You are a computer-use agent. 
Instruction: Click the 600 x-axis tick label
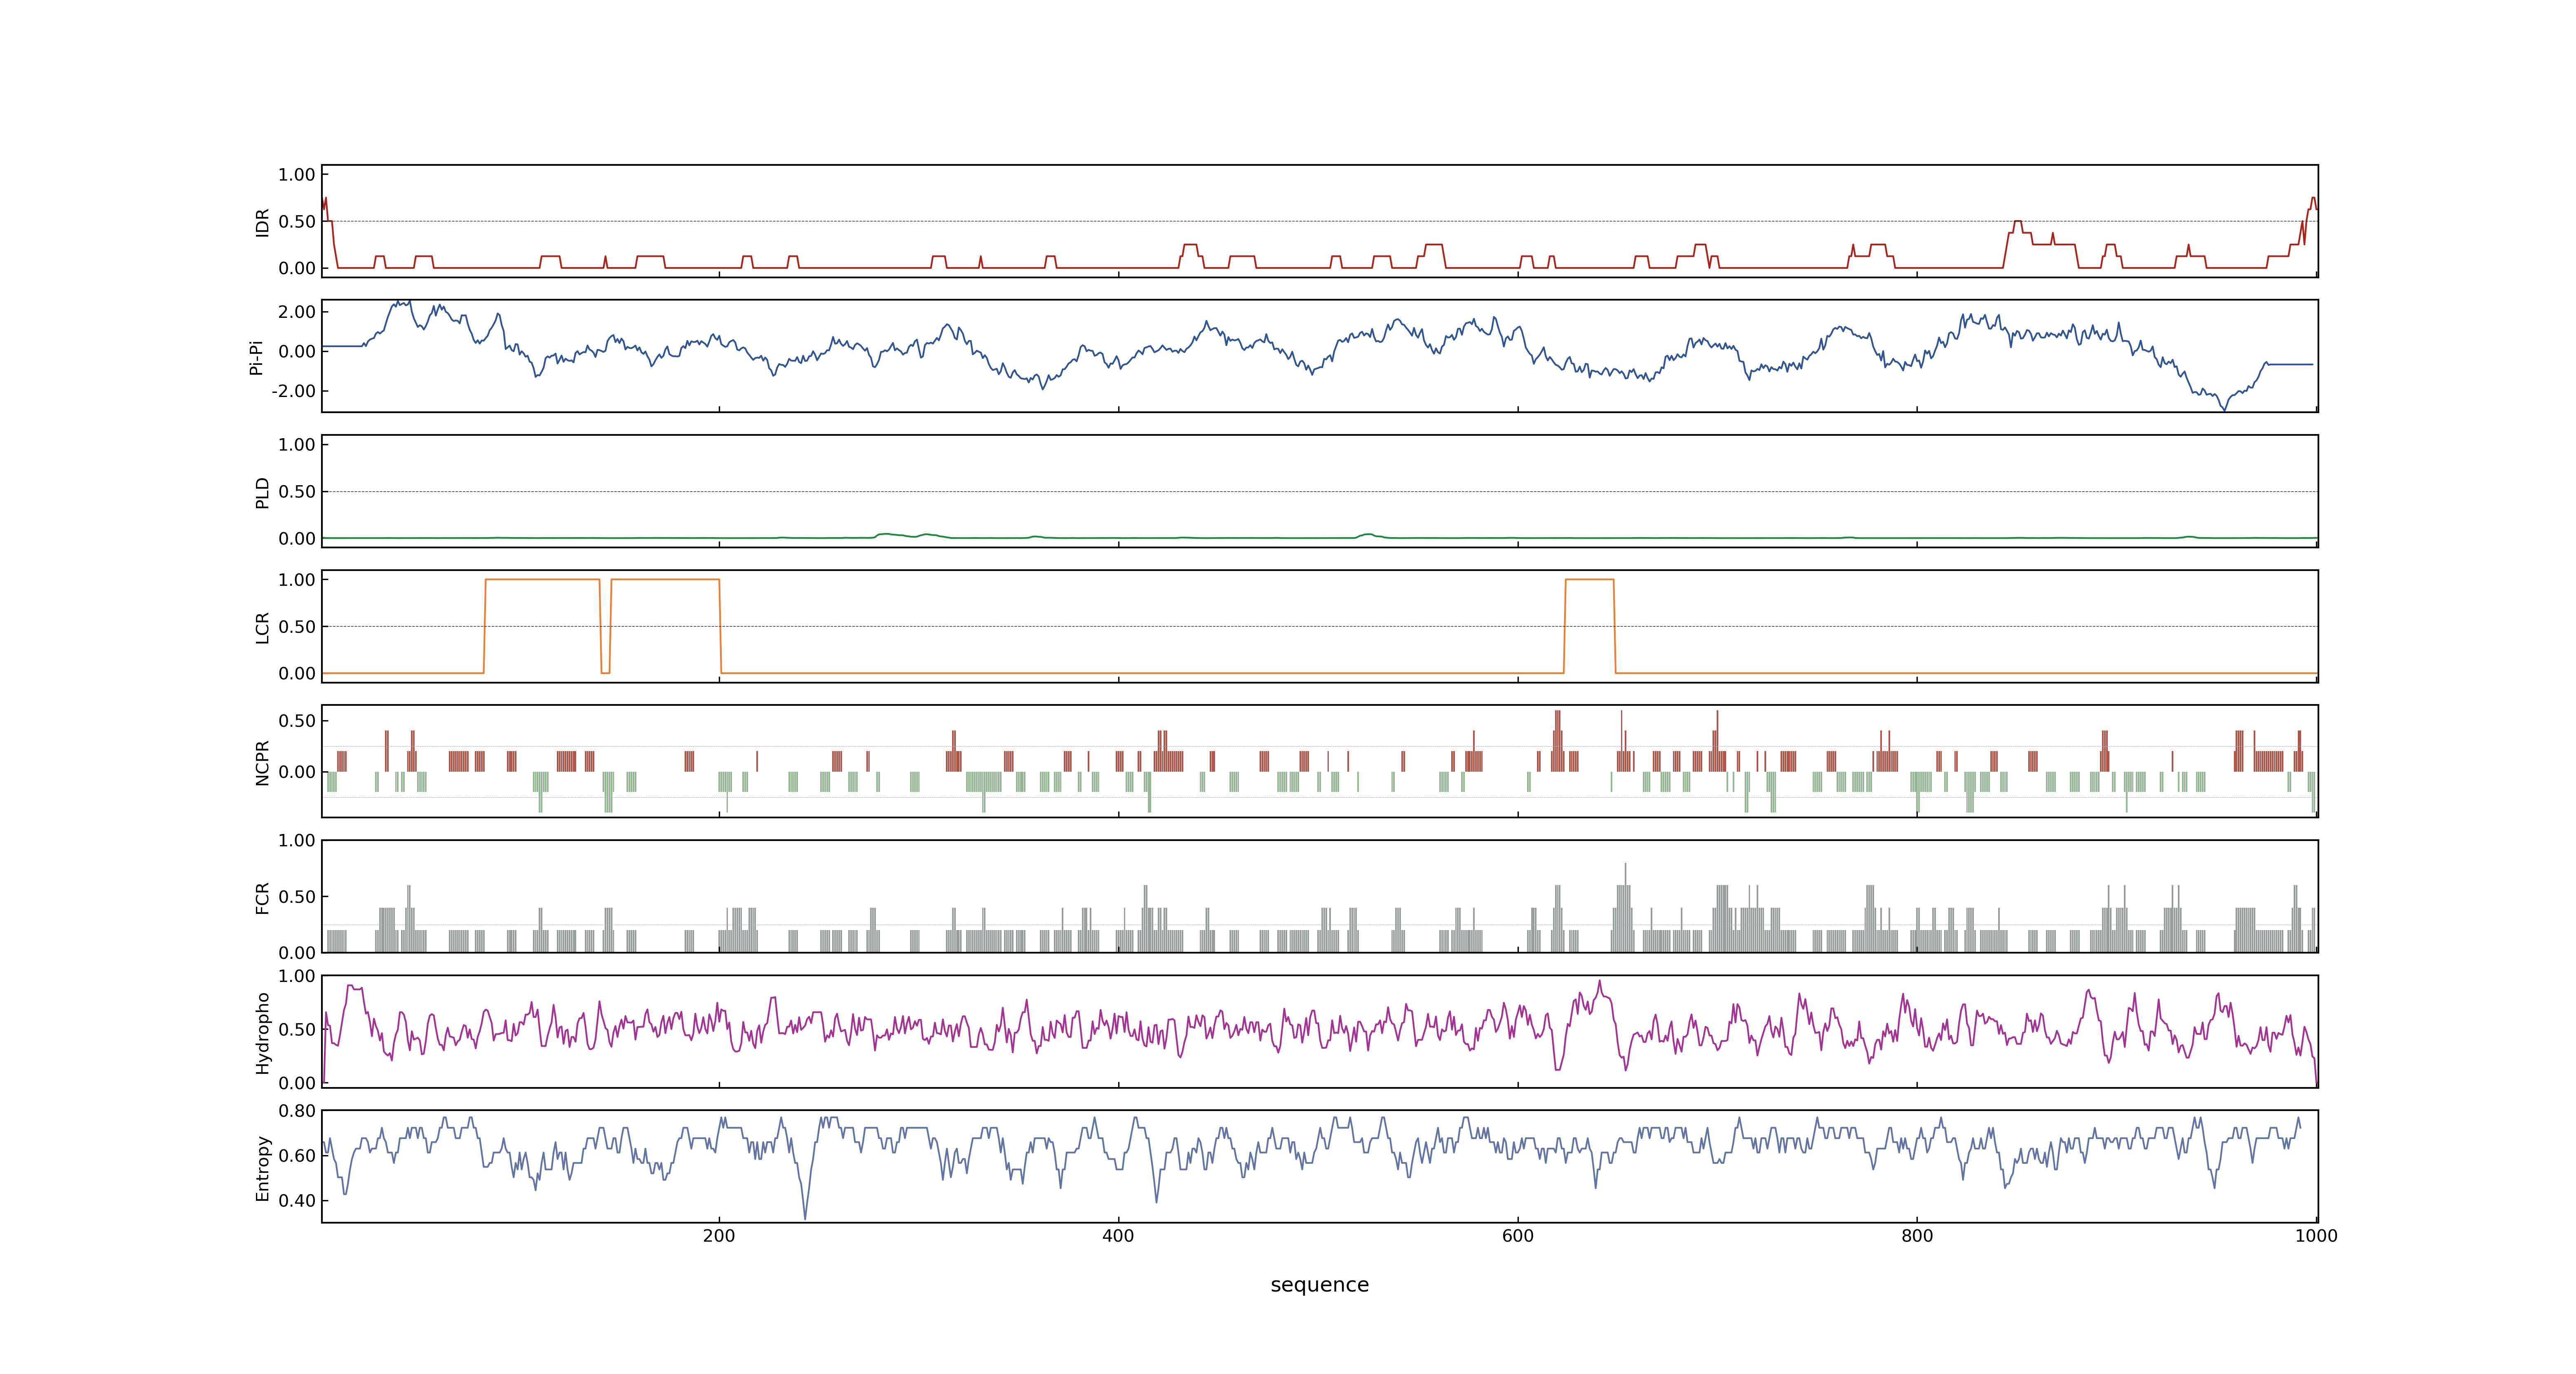click(x=1517, y=1236)
